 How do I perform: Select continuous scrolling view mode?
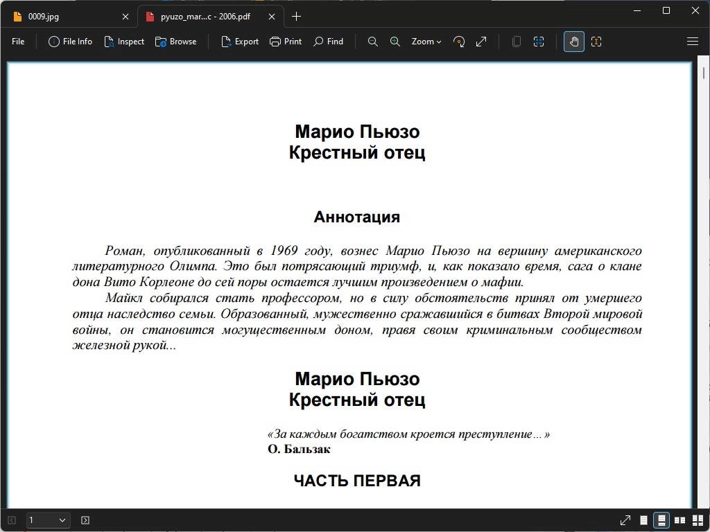pos(661,520)
